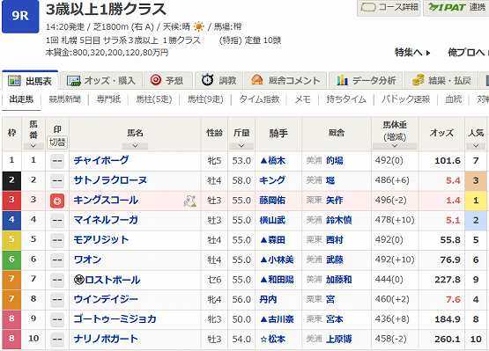Viewport: 489px width, 351px height.
Task: Open mark selector for サトノラクローヌ
Action: [57, 180]
